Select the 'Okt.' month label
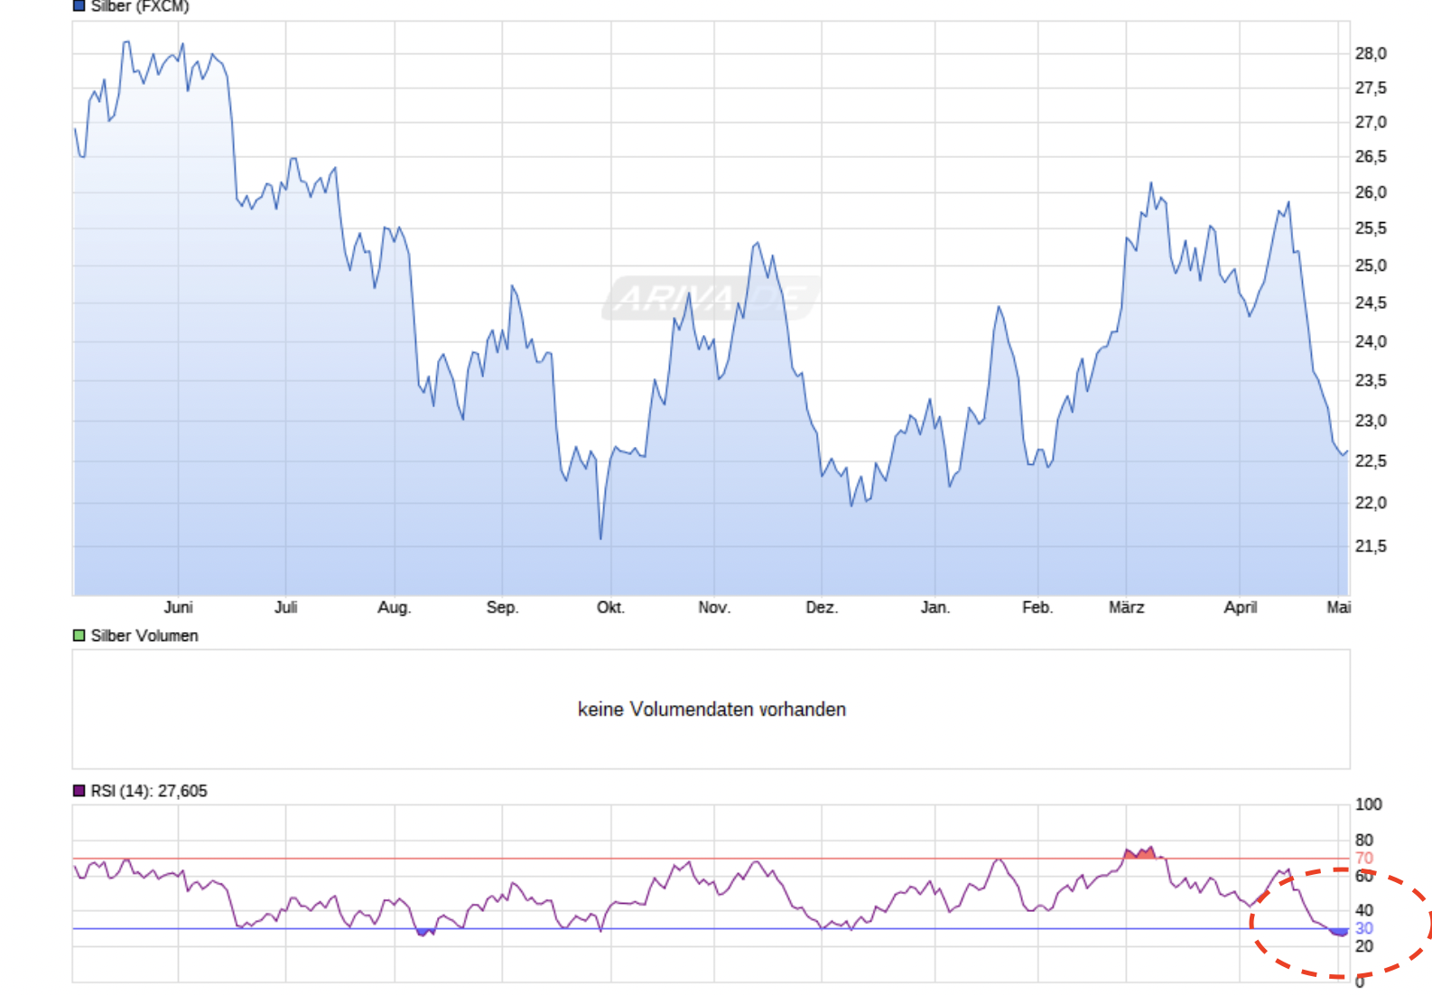 point(610,608)
